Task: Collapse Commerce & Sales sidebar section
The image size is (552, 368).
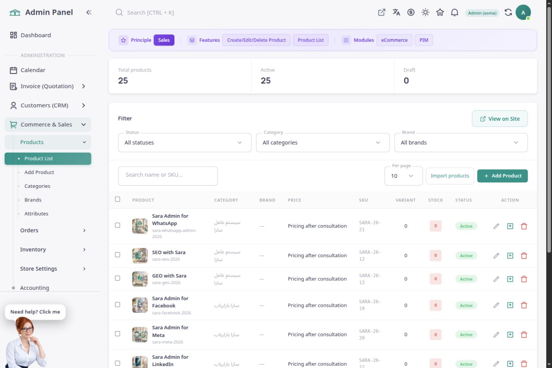Action: pos(48,124)
